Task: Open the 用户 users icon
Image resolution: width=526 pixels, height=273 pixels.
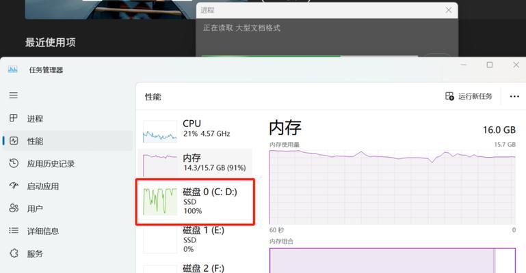Action: 14,208
